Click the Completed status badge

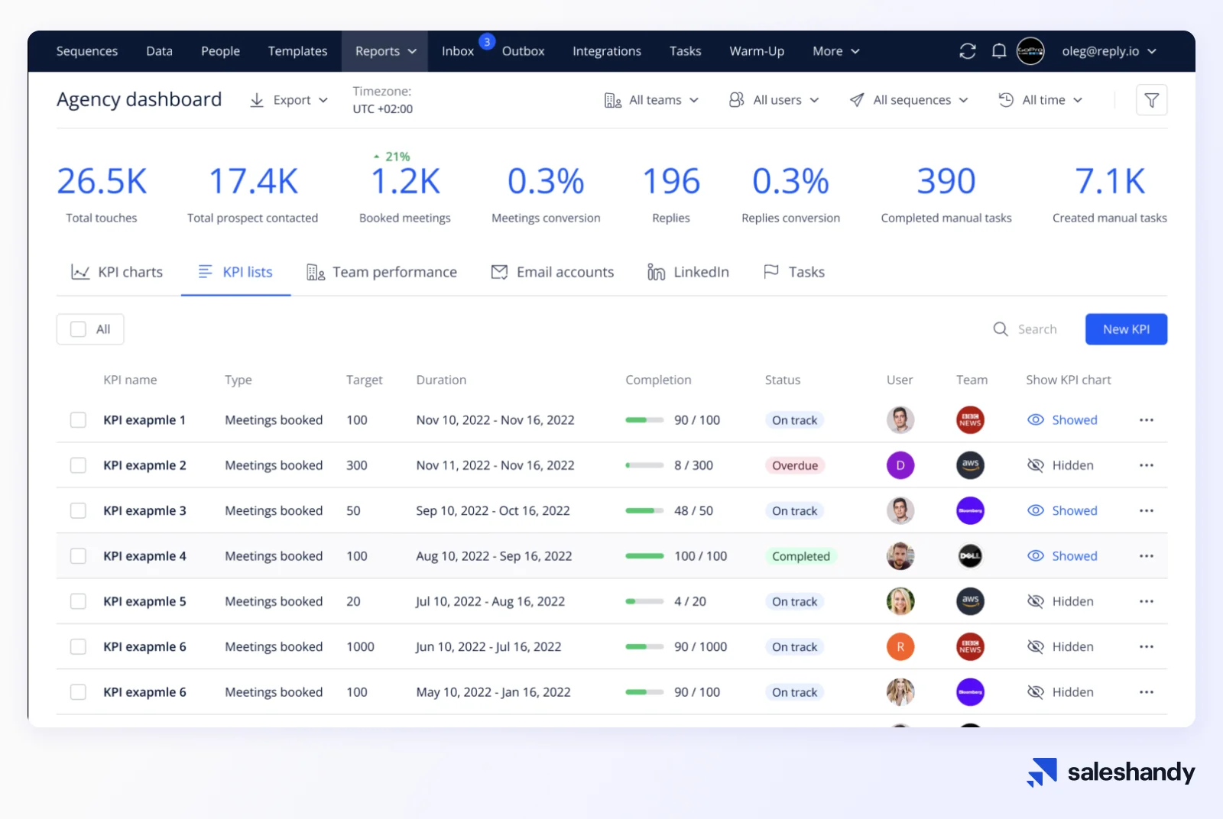pos(800,556)
